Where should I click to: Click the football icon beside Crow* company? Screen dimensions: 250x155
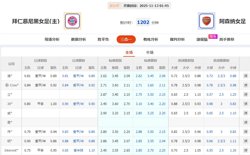point(6,85)
